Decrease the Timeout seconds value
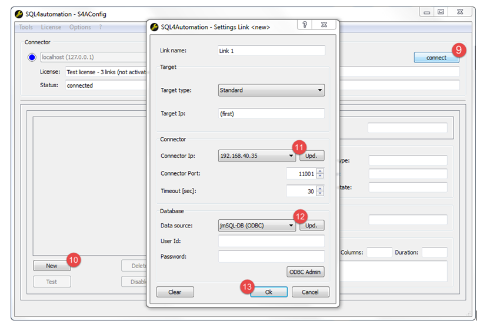The width and height of the screenshot is (480, 327). [x=320, y=193]
